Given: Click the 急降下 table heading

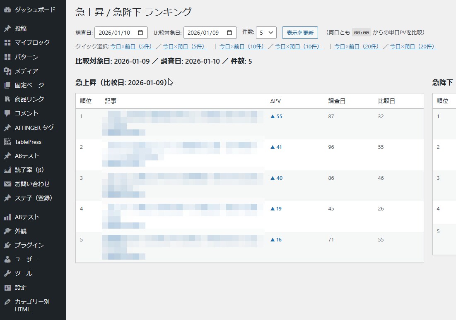Looking at the screenshot, I should coord(443,83).
